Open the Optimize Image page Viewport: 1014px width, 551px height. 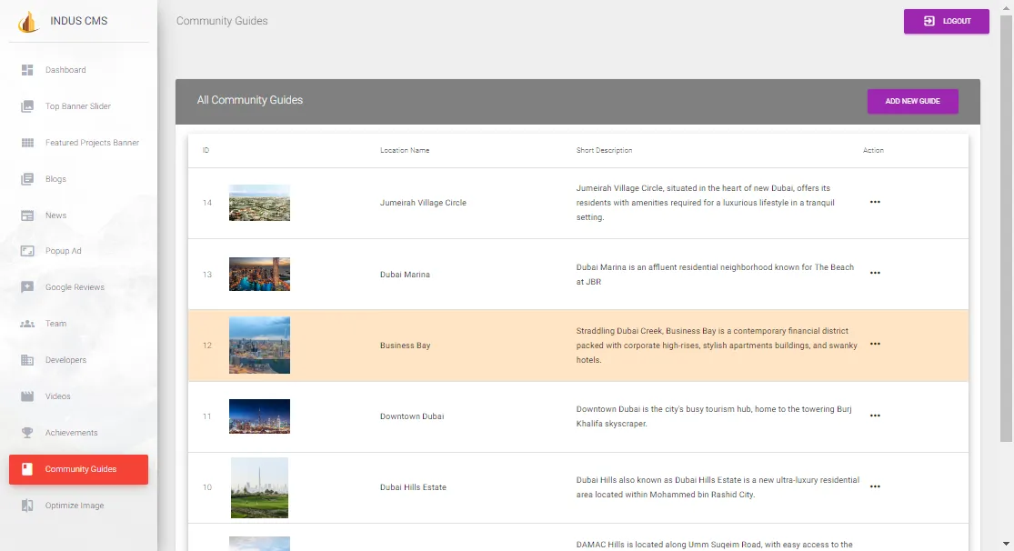(78, 506)
